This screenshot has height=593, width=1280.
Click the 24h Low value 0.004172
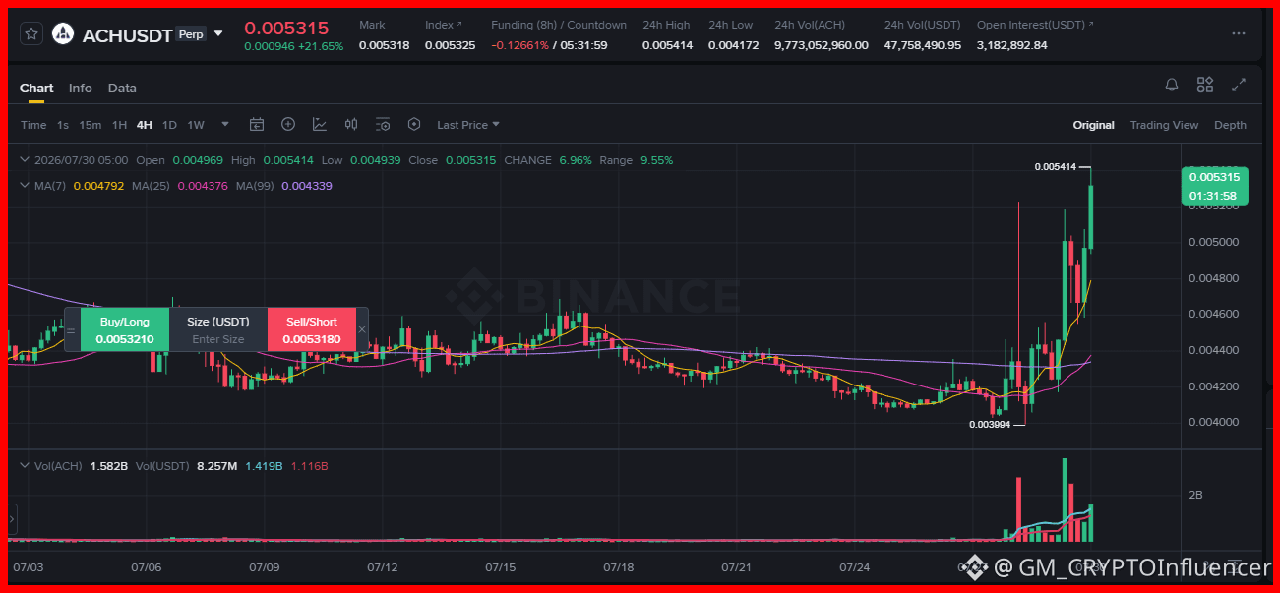tap(733, 45)
